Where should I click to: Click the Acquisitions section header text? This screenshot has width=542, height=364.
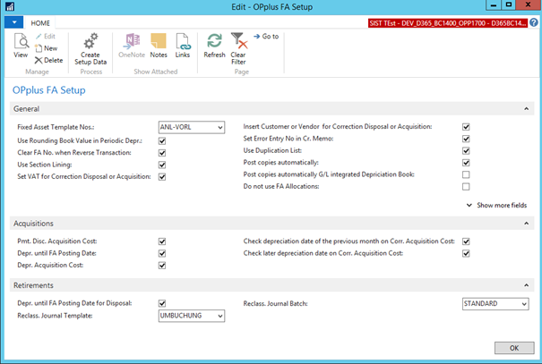coord(33,224)
